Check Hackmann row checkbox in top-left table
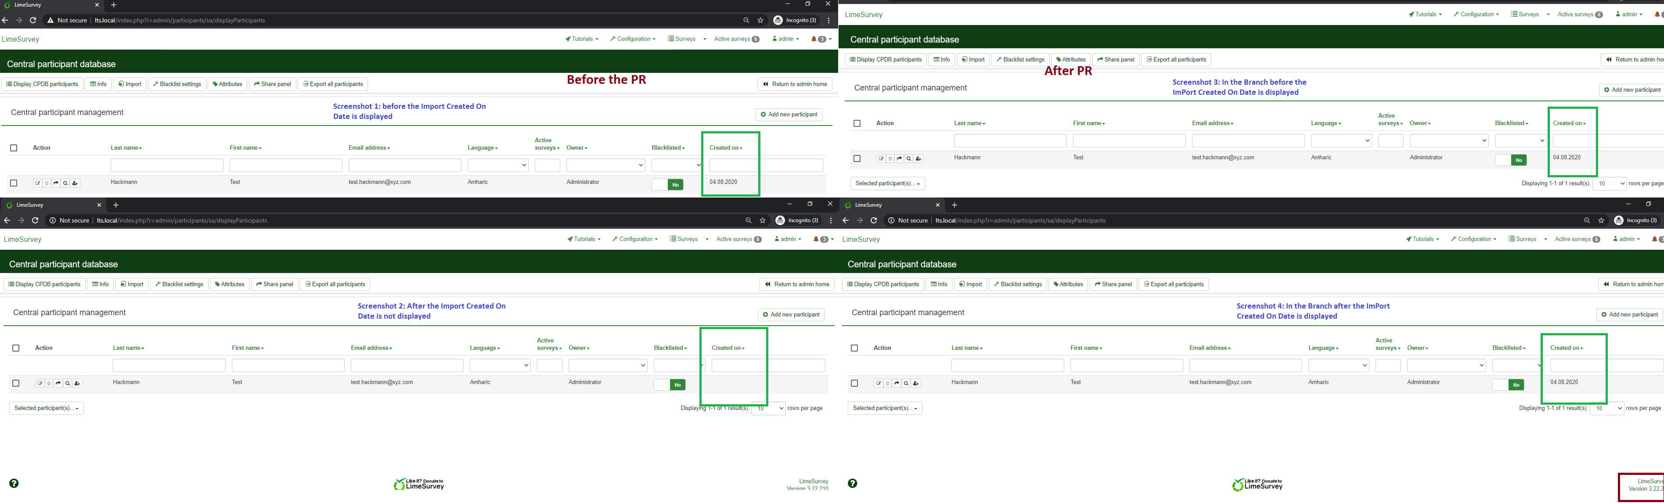This screenshot has height=503, width=1664. pos(14,183)
